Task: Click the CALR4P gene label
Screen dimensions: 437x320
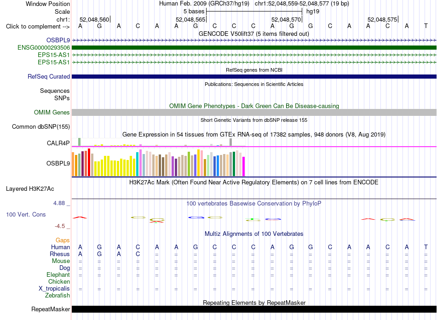Action: (x=58, y=143)
